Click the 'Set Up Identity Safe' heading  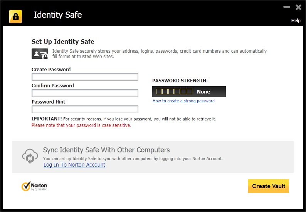coord(63,42)
